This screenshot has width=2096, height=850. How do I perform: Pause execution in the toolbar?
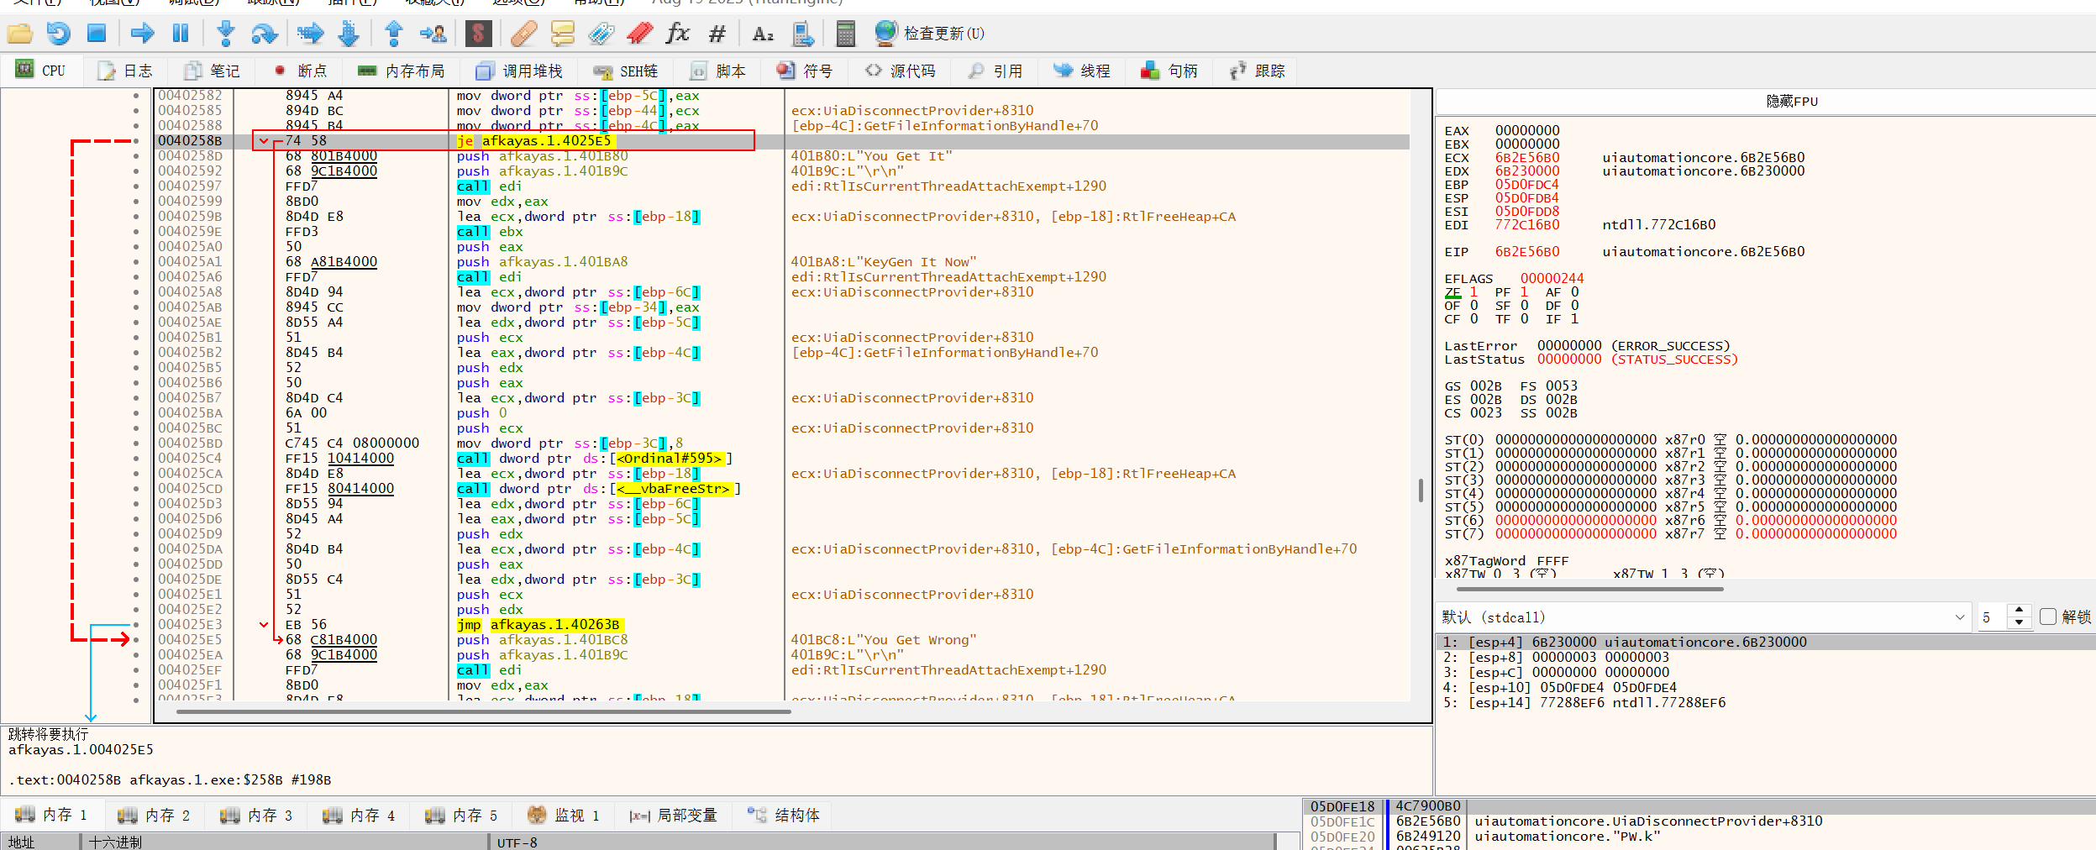coord(180,34)
